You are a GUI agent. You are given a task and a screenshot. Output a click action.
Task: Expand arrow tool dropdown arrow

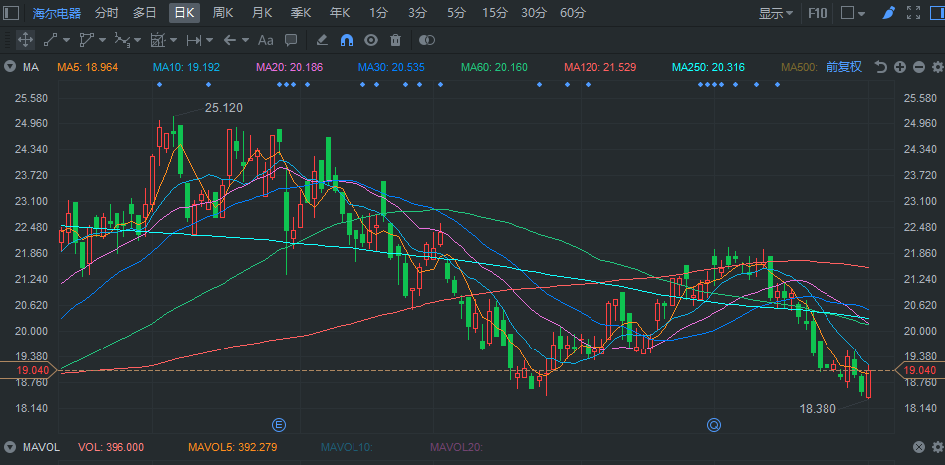pyautogui.click(x=245, y=41)
